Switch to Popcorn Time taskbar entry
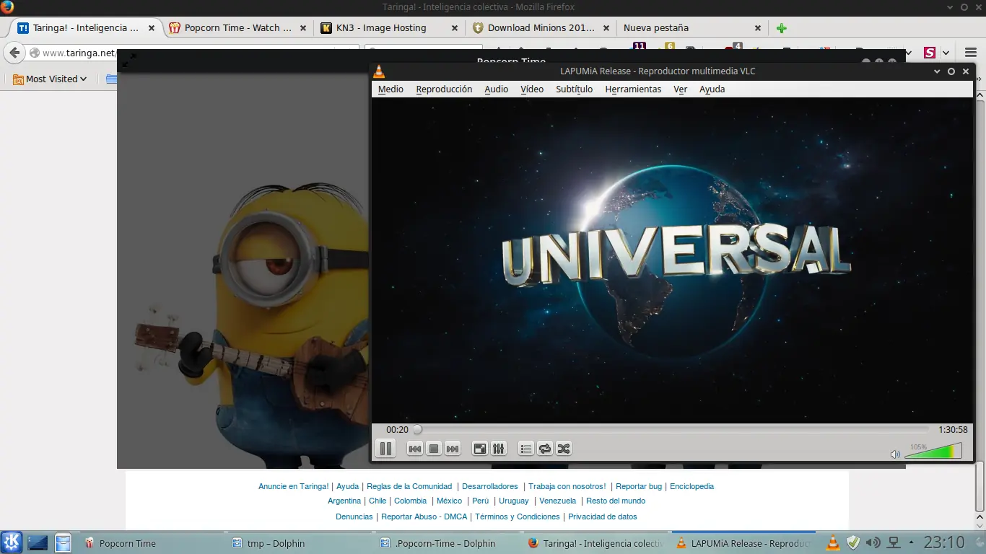The width and height of the screenshot is (986, 554). click(151, 543)
